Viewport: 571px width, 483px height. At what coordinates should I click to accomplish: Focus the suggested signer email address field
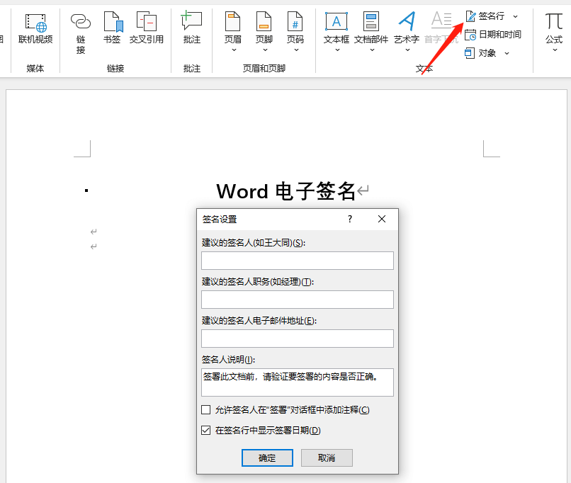(298, 339)
